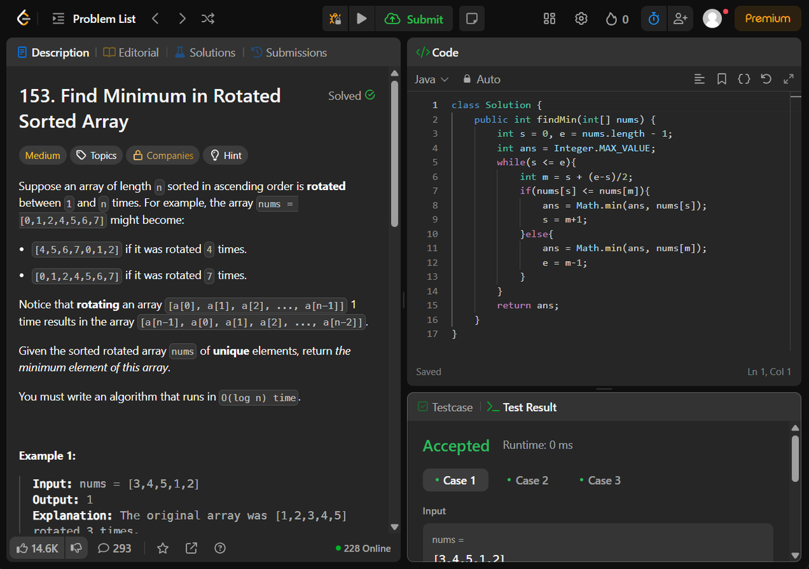Reveal the Hint section
Screen dimensions: 809x569
[226, 155]
